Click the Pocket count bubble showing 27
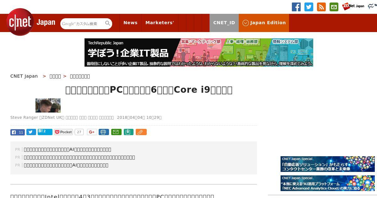The height and width of the screenshot is (198, 377). click(x=79, y=132)
